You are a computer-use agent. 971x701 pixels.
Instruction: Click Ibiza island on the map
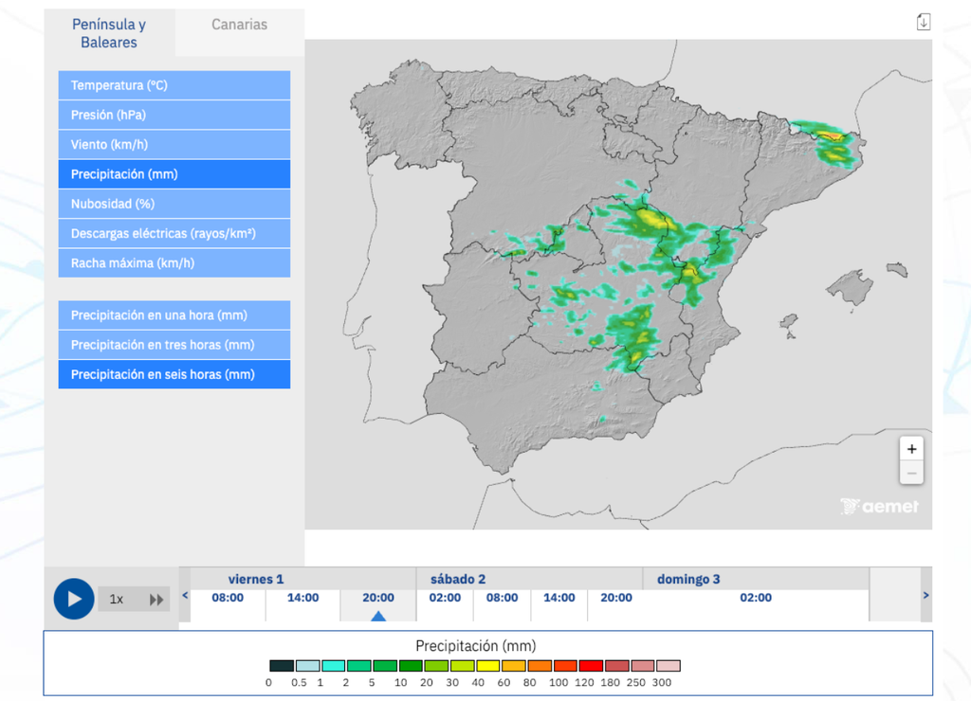pos(788,321)
